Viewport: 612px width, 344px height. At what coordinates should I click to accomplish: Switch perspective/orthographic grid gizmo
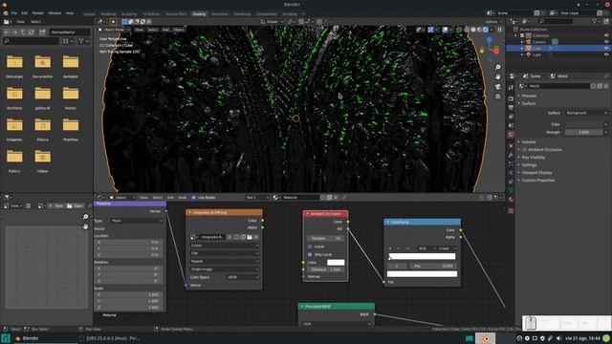pos(497,97)
